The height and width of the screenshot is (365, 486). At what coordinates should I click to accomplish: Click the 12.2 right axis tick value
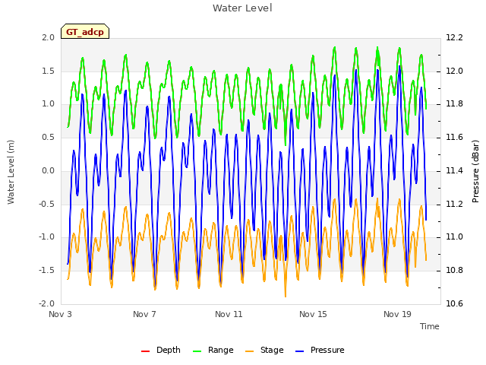click(454, 37)
